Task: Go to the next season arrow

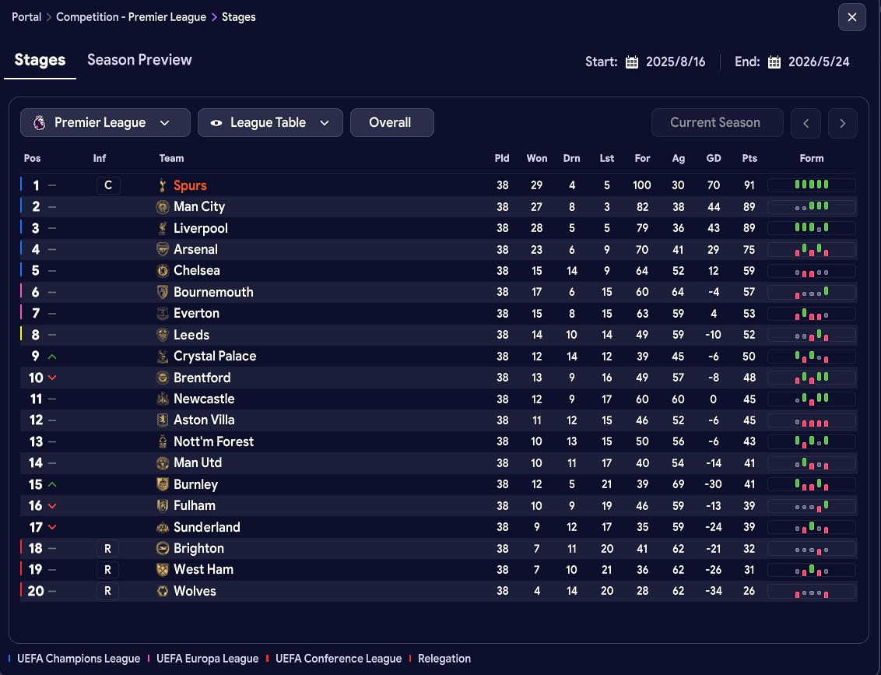Action: tap(842, 123)
